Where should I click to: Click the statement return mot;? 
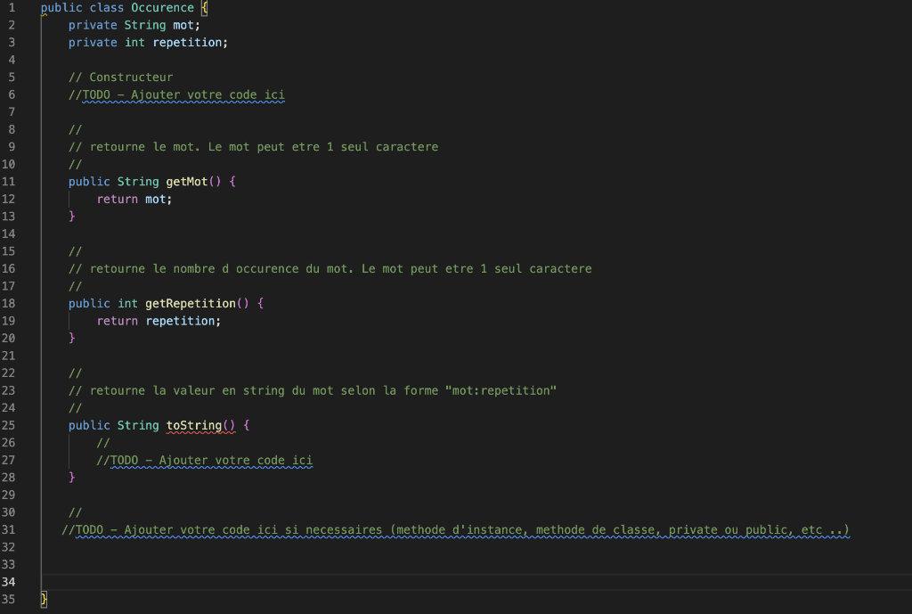[132, 199]
